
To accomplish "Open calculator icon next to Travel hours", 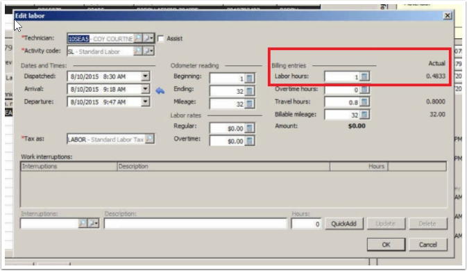I will (x=364, y=102).
